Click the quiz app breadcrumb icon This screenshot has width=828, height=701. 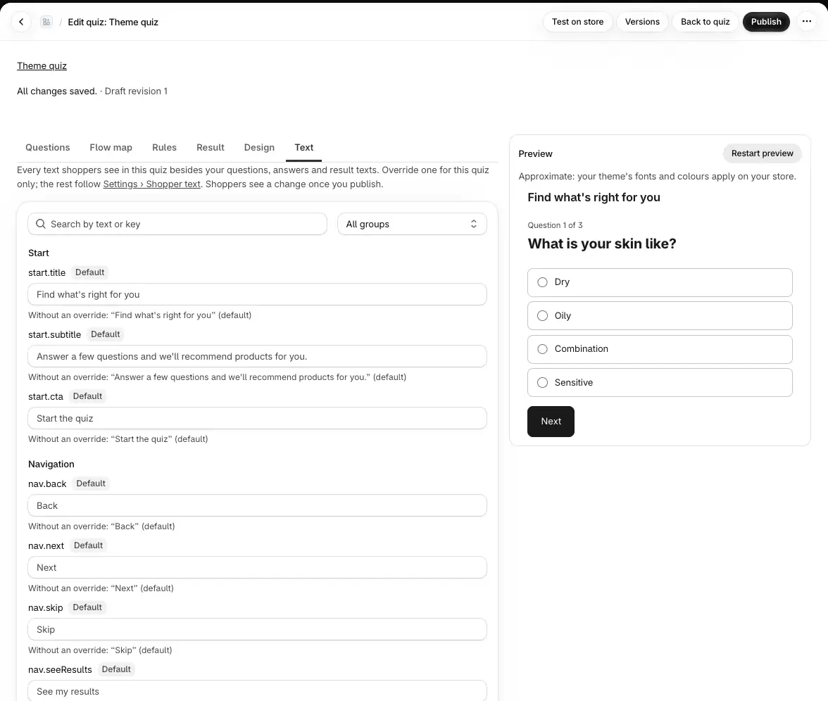(x=46, y=22)
